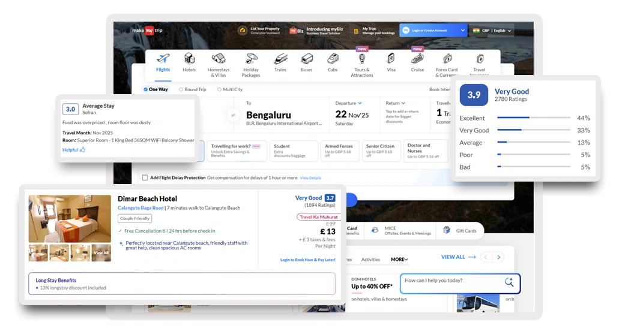Image resolution: width=619 pixels, height=334 pixels.
Task: Click View Details for delay protection
Action: click(310, 178)
